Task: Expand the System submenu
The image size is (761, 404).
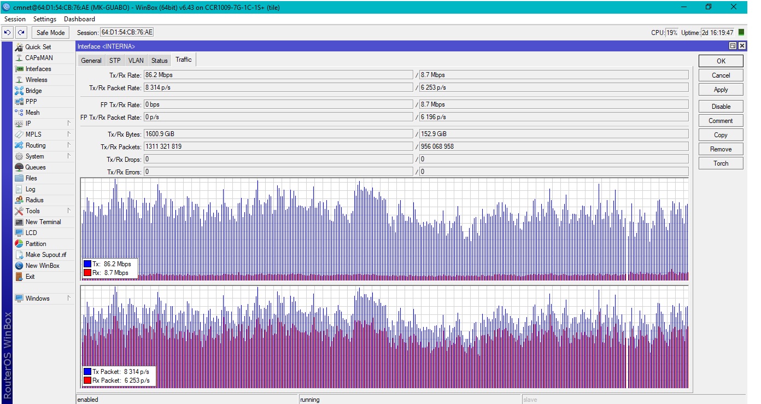Action: click(69, 156)
